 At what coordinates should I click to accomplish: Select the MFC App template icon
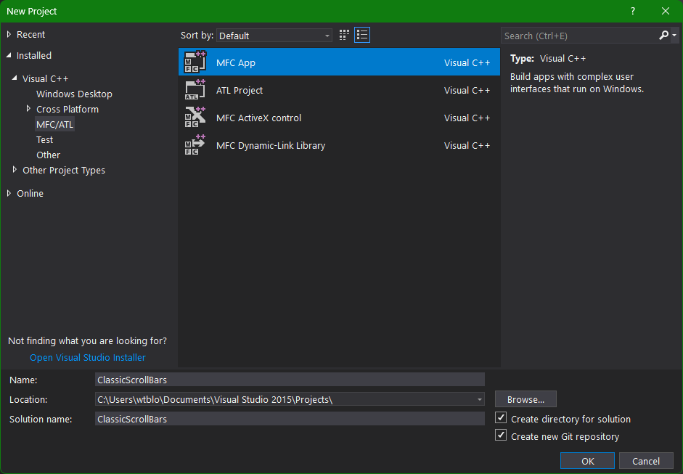(195, 62)
